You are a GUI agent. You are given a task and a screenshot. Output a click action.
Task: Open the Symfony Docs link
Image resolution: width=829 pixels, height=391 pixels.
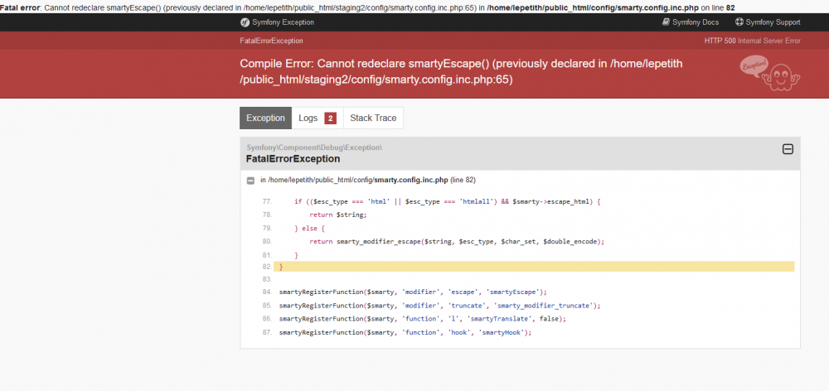pos(696,22)
